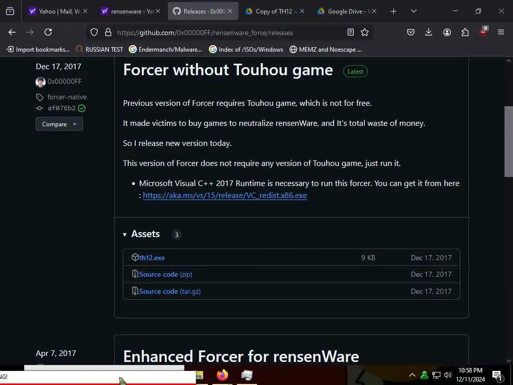The image size is (513, 385).
Task: Click the green user tray icon
Action: 424,375
